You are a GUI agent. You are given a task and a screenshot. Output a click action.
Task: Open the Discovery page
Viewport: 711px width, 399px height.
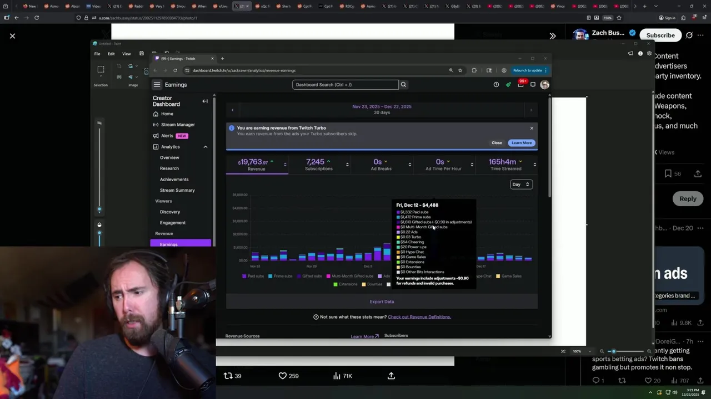170,212
